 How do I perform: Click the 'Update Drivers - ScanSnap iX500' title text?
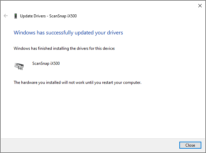48,16
